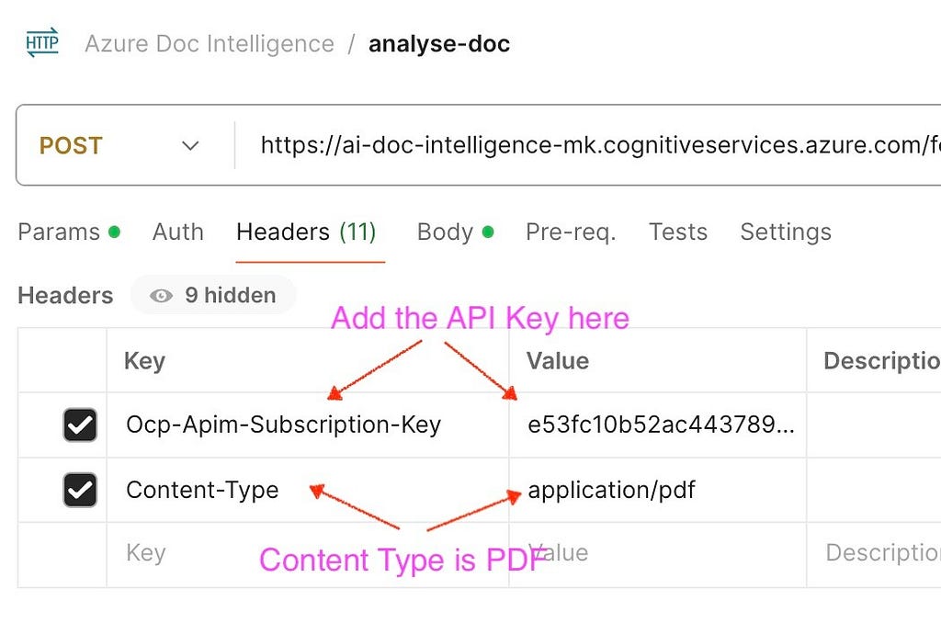Click the eye icon beside 9 hidden
The image size is (941, 634).
(161, 296)
